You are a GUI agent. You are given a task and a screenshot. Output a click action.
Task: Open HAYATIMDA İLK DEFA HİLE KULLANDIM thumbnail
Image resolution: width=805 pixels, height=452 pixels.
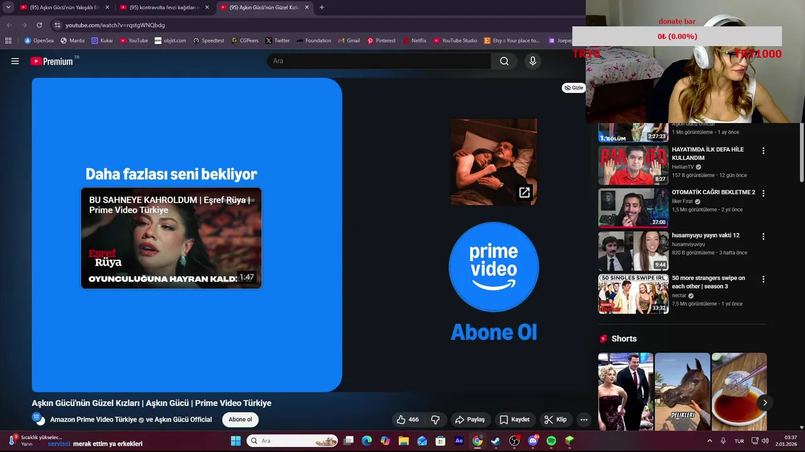633,165
